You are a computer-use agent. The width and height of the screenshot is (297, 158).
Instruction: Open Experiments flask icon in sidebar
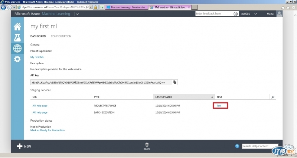tap(17, 38)
